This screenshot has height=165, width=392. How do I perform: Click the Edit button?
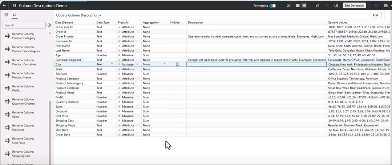(375, 15)
